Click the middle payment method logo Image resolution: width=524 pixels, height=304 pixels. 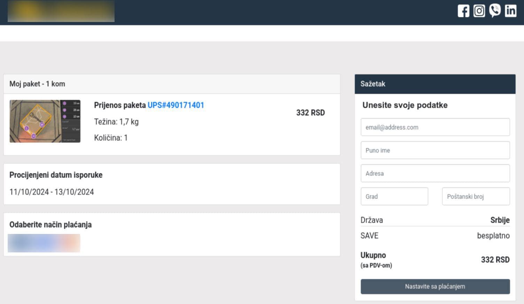44,243
